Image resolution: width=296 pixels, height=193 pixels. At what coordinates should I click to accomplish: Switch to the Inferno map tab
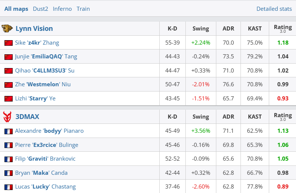point(62,9)
